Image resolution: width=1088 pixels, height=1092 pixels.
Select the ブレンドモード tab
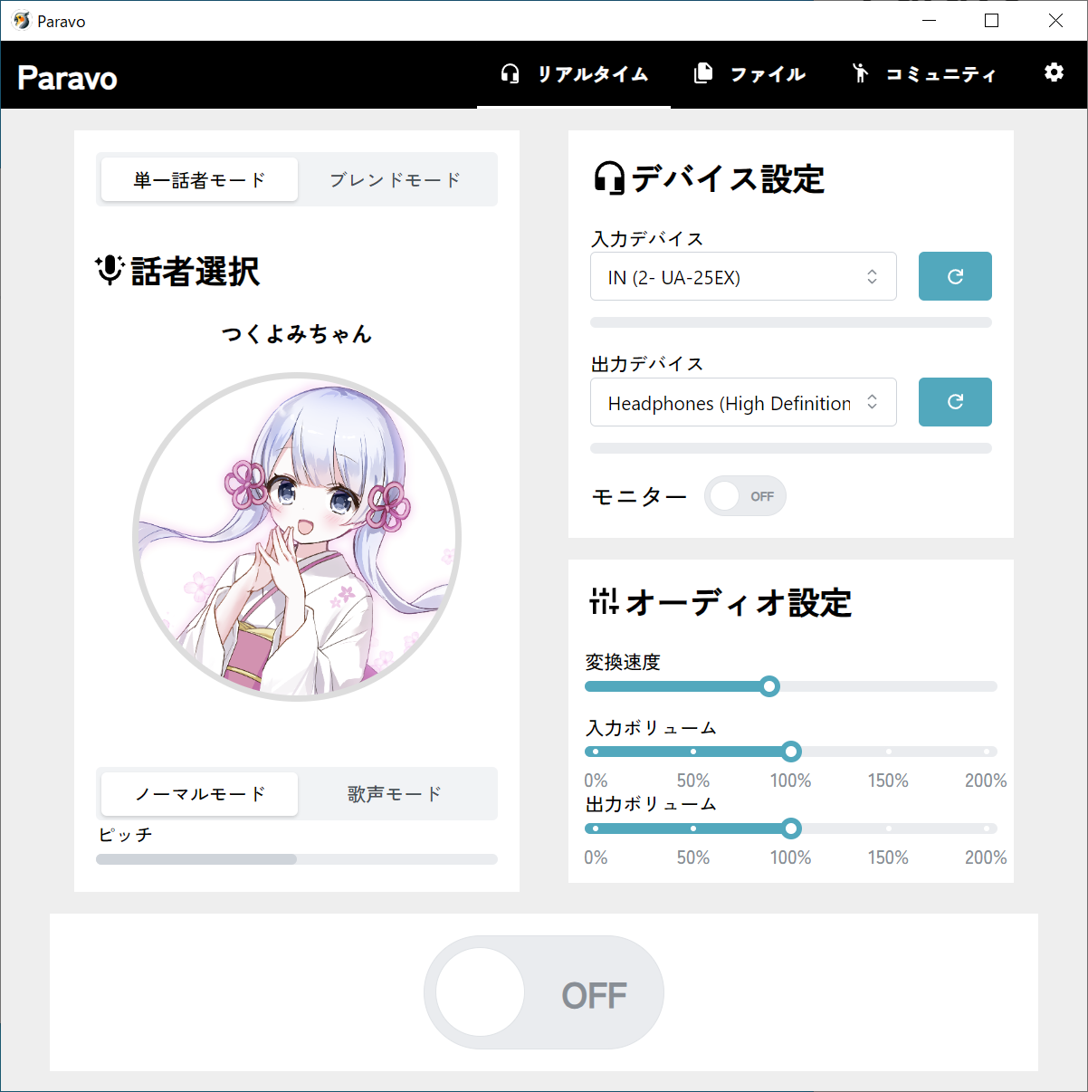pos(395,180)
